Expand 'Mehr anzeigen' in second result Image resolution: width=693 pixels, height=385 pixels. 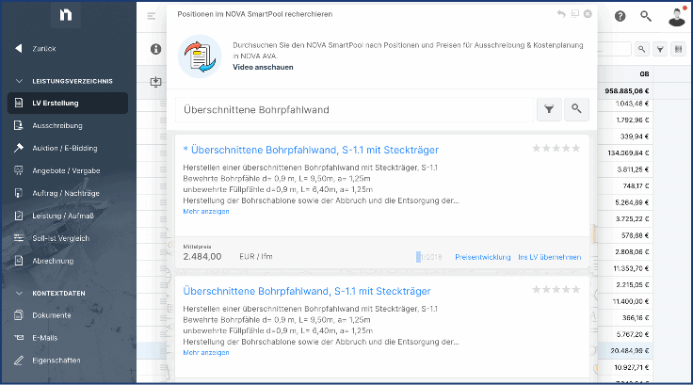[x=205, y=353]
